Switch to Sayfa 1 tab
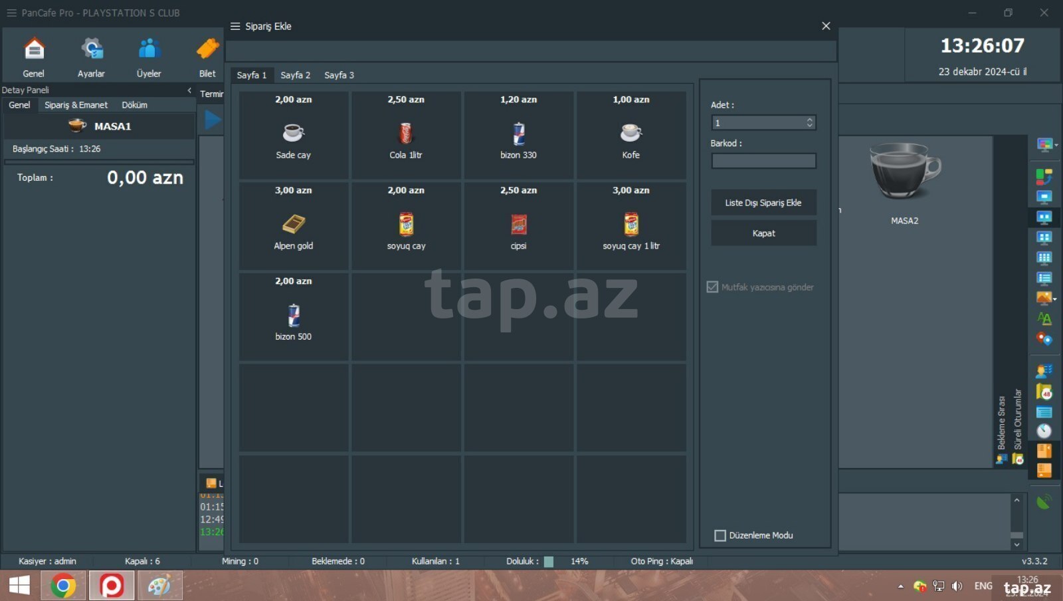The height and width of the screenshot is (601, 1063). coord(252,75)
